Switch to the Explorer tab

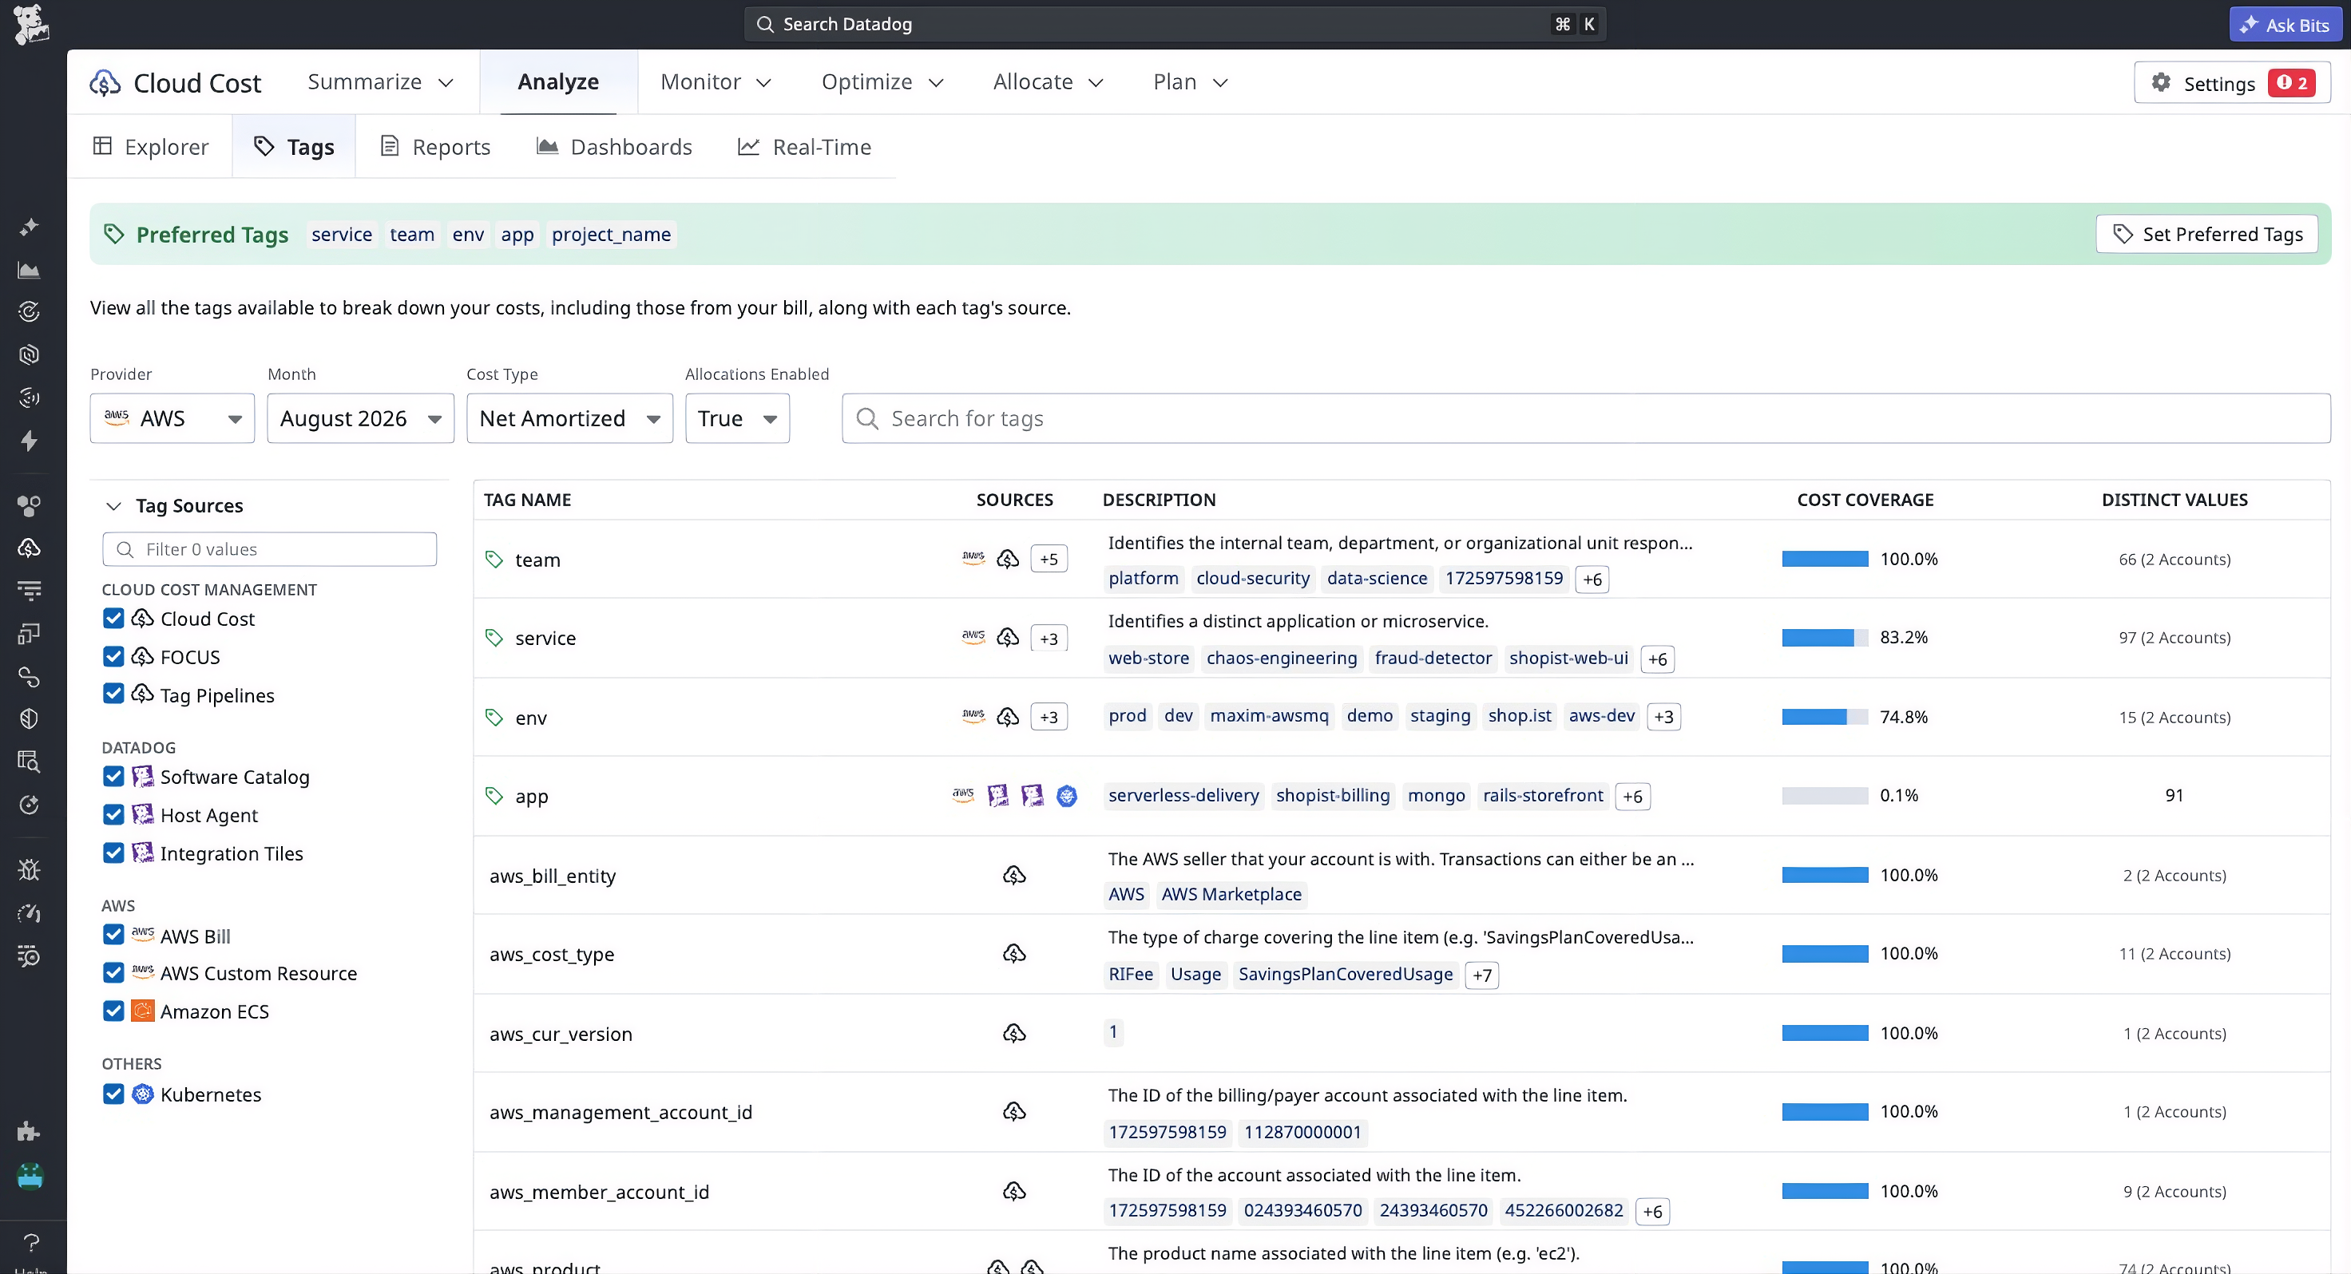pos(151,147)
